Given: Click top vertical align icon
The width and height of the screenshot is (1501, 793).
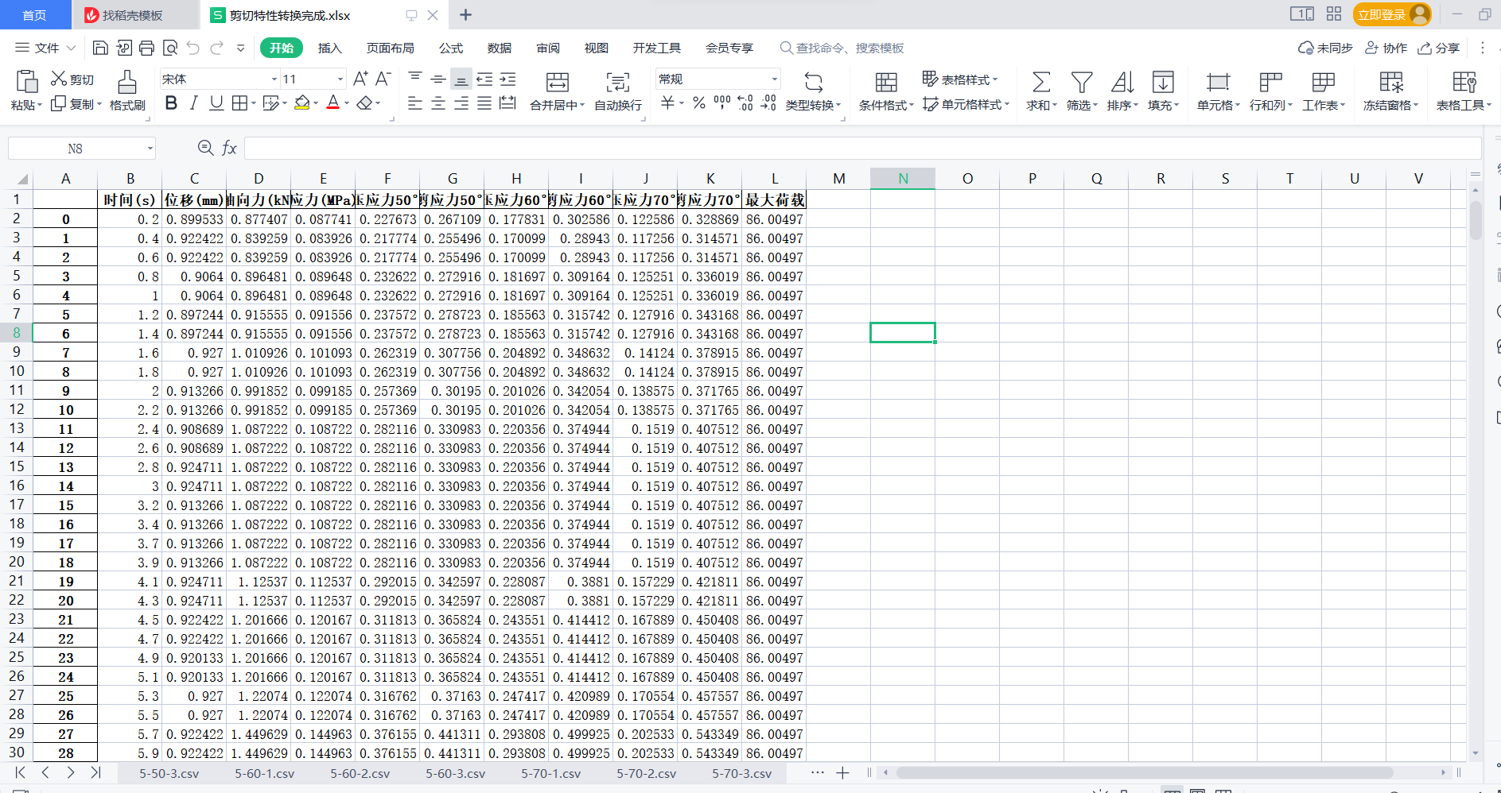Looking at the screenshot, I should [x=414, y=79].
